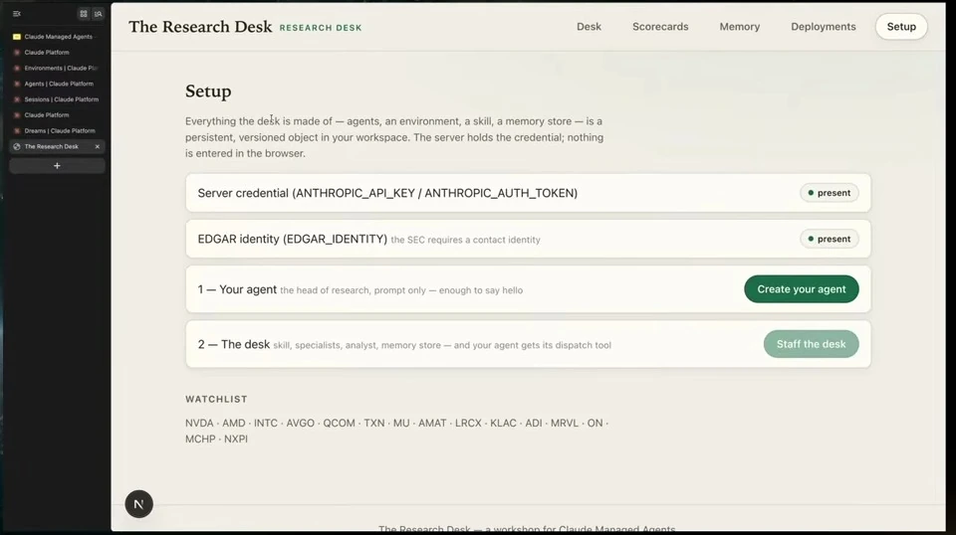This screenshot has height=535, width=956.
Task: Open the tab grid overview icon
Action: pos(84,13)
